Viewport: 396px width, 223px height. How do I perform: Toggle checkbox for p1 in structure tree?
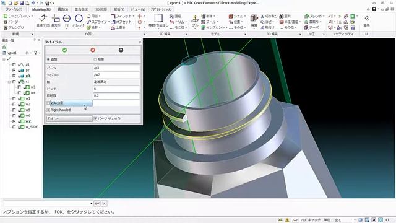click(x=14, y=64)
